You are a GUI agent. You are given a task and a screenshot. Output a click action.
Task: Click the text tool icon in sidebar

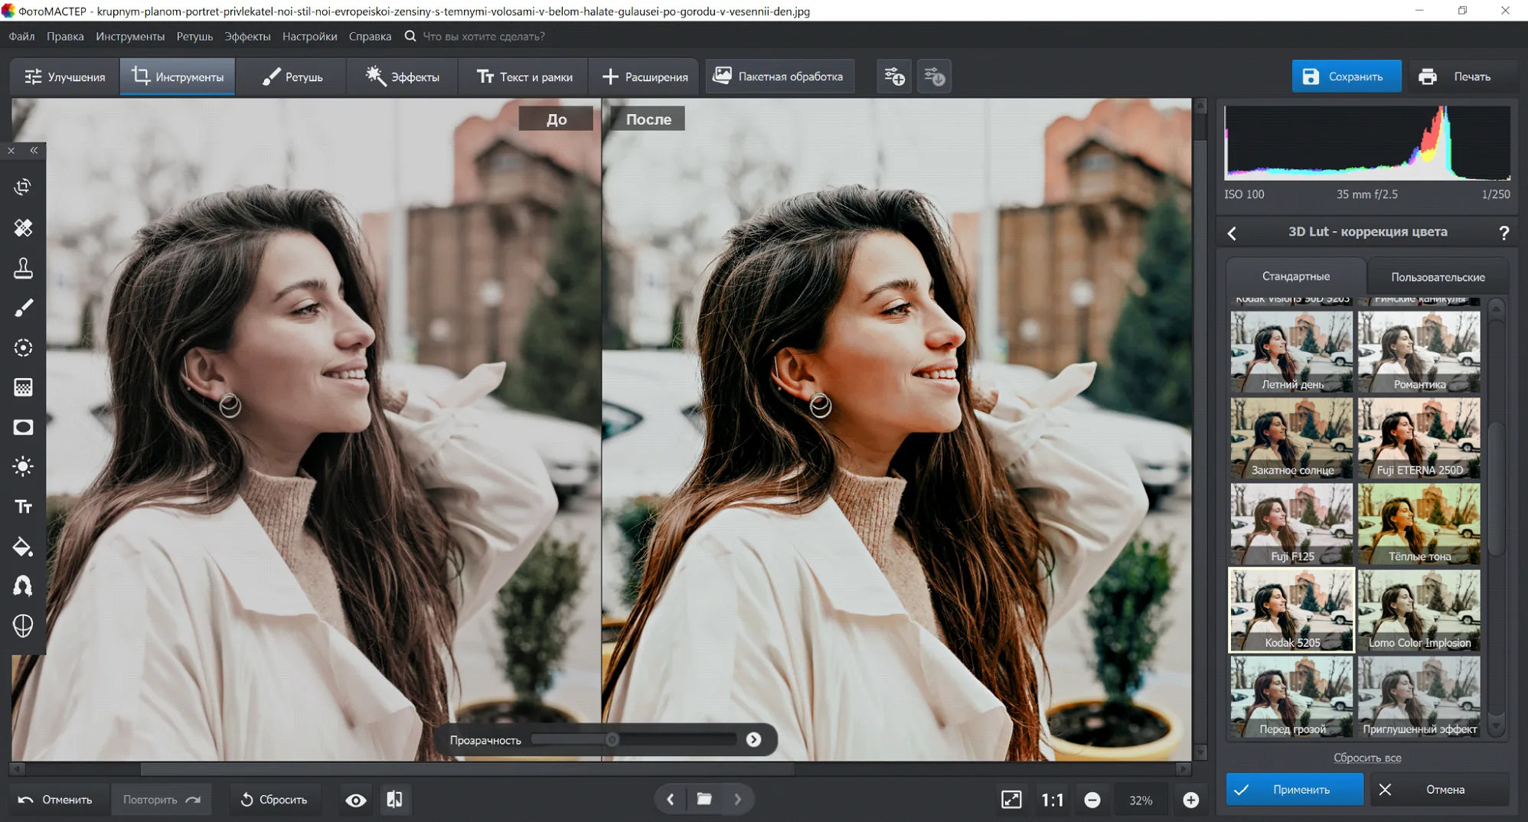(x=23, y=507)
